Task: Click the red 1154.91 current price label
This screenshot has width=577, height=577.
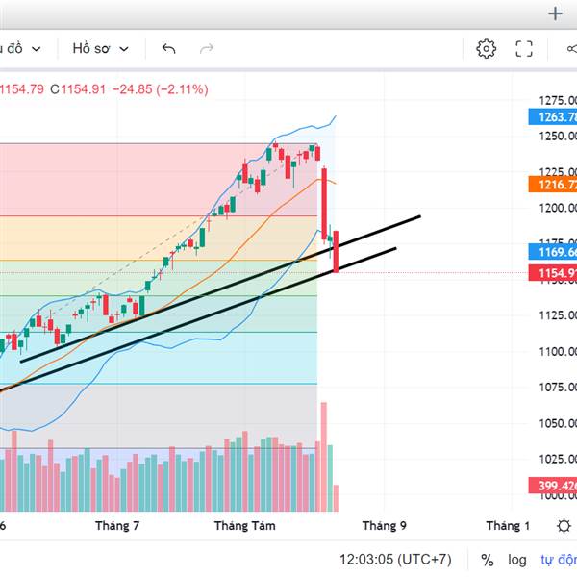Action: 553,273
